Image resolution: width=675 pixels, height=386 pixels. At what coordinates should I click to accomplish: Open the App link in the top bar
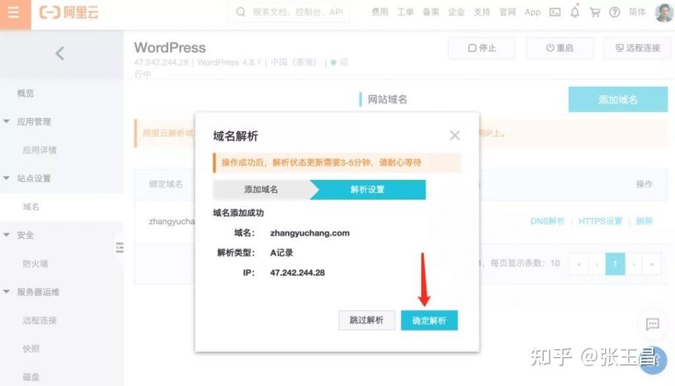click(533, 12)
